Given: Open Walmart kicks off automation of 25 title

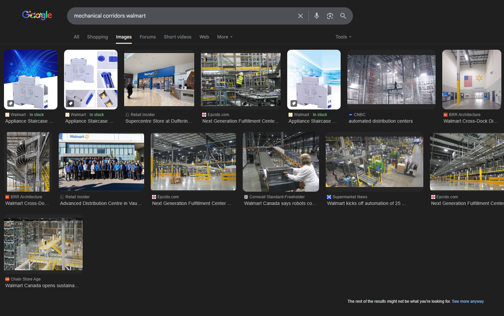Looking at the screenshot, I should [x=367, y=203].
